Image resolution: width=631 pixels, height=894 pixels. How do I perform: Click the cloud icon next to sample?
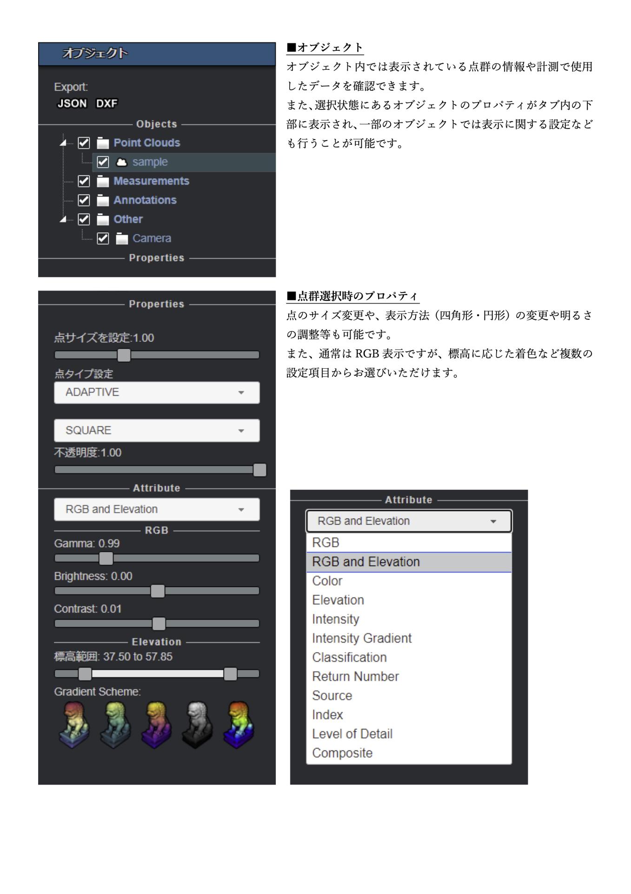[121, 162]
